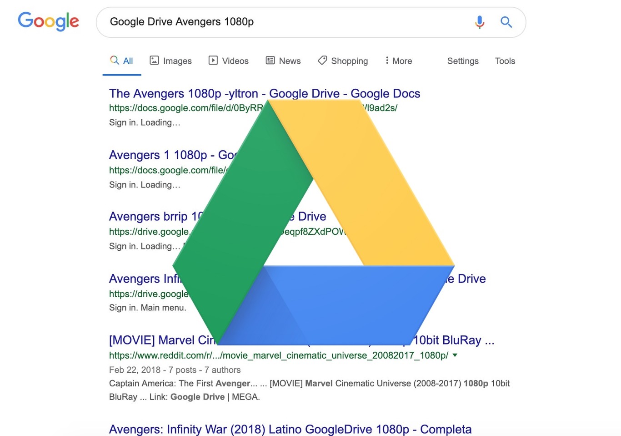Open the Settings menu
The image size is (621, 436).
pos(463,61)
